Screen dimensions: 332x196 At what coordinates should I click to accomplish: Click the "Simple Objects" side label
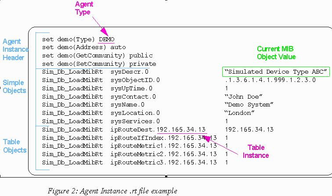click(x=14, y=86)
